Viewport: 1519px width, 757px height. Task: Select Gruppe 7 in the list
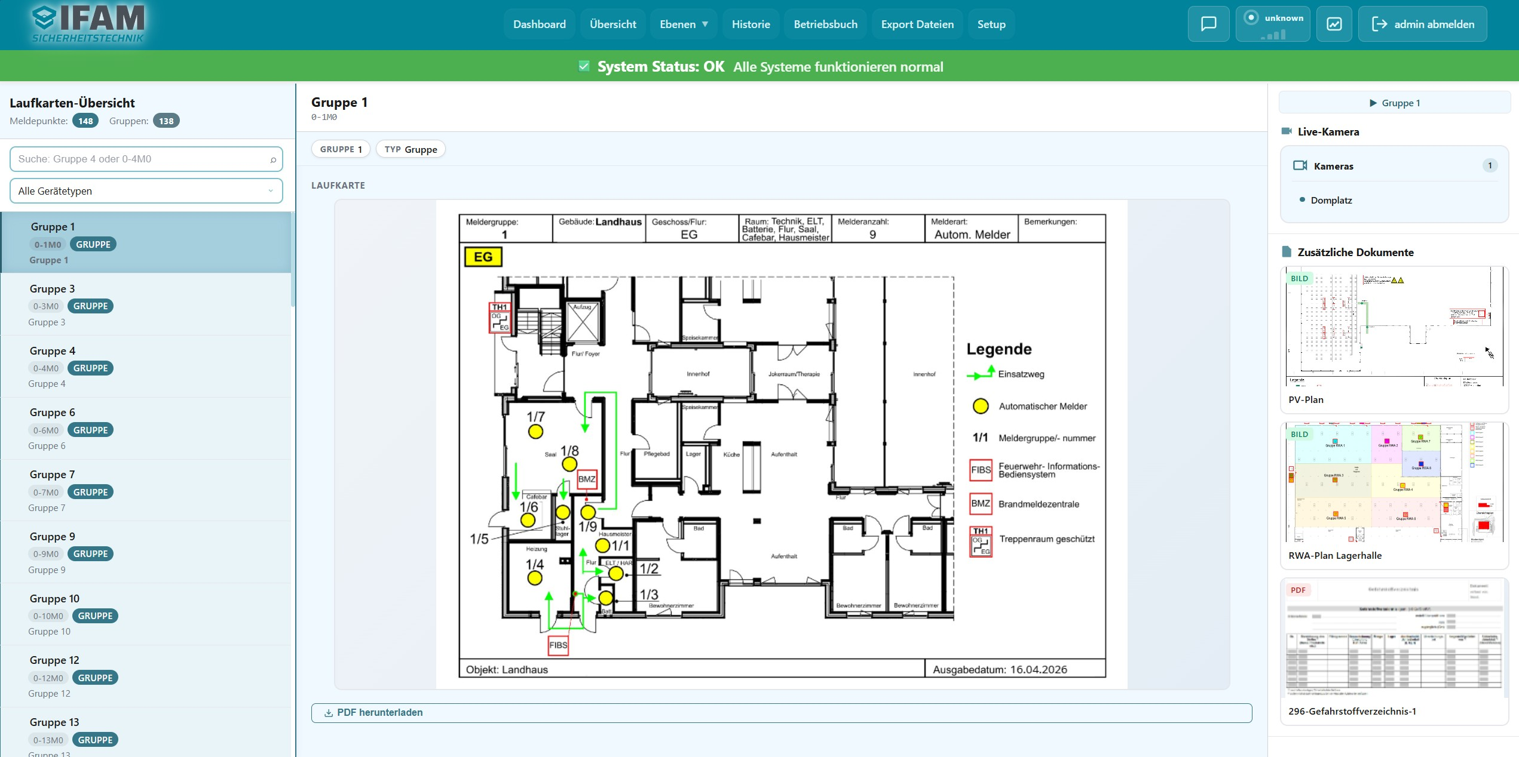(x=145, y=491)
